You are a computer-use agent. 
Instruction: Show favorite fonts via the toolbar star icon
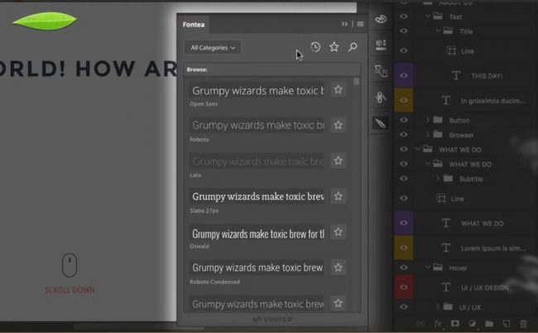334,47
